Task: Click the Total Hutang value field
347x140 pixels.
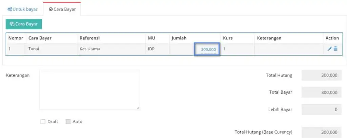Action: (321, 75)
